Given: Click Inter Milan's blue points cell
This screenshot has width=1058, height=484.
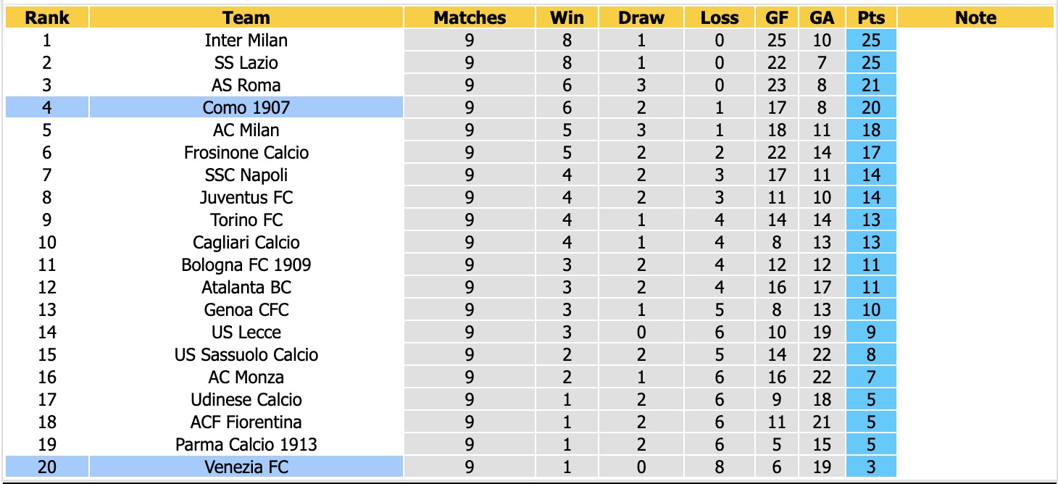Looking at the screenshot, I should point(871,41).
